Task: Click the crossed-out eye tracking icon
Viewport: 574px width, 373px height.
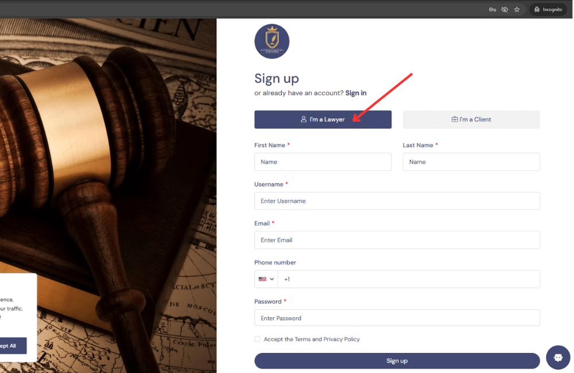Action: [505, 10]
